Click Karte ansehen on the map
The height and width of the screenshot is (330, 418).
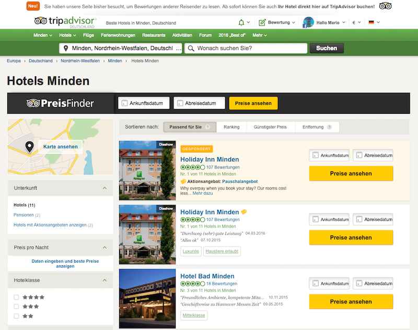coord(61,147)
